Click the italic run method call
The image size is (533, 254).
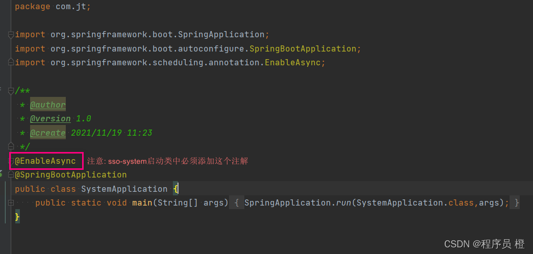[344, 202]
